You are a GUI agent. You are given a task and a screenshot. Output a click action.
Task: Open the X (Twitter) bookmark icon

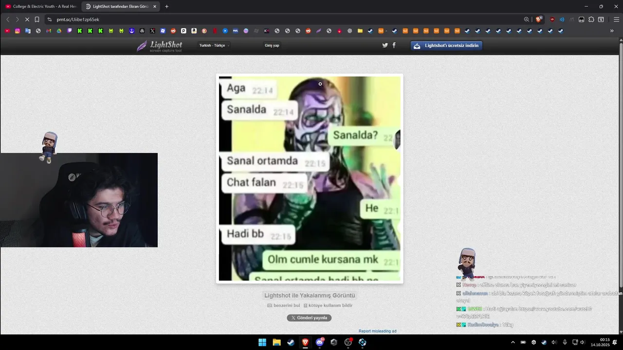(152, 31)
